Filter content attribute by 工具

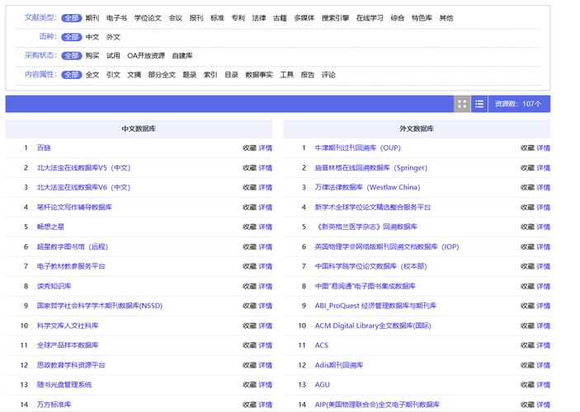(286, 75)
